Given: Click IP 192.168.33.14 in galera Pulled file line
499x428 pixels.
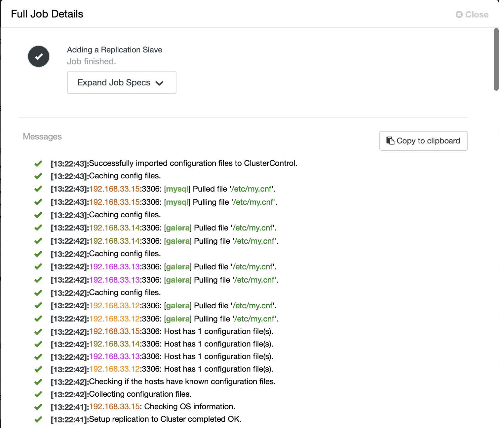Looking at the screenshot, I should [x=114, y=228].
